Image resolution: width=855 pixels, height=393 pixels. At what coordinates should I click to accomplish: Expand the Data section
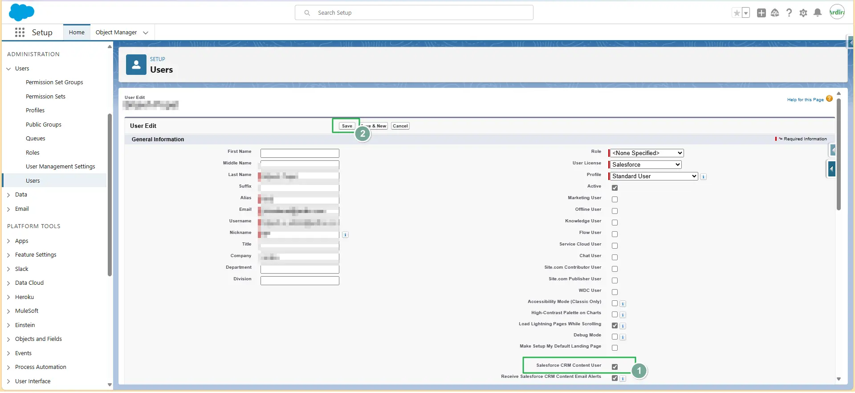[8, 195]
